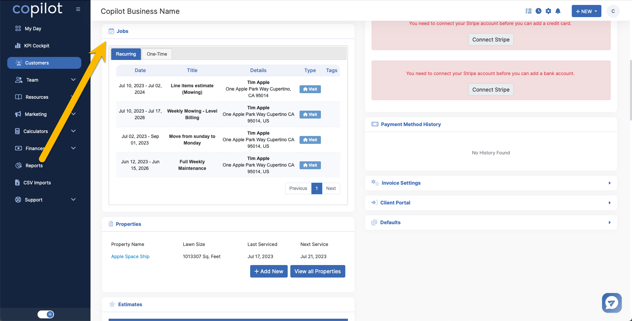Sort jobs by Title column
632x321 pixels.
tap(192, 70)
